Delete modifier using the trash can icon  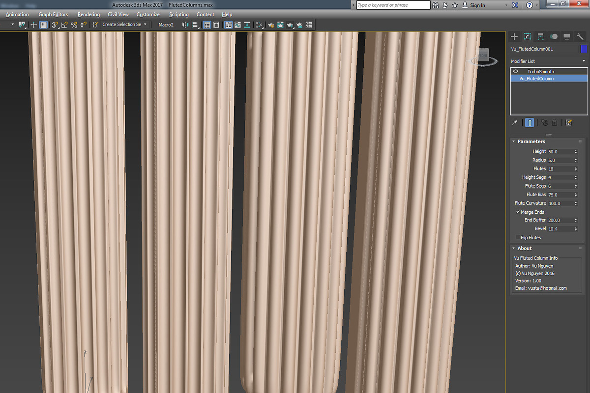click(554, 122)
